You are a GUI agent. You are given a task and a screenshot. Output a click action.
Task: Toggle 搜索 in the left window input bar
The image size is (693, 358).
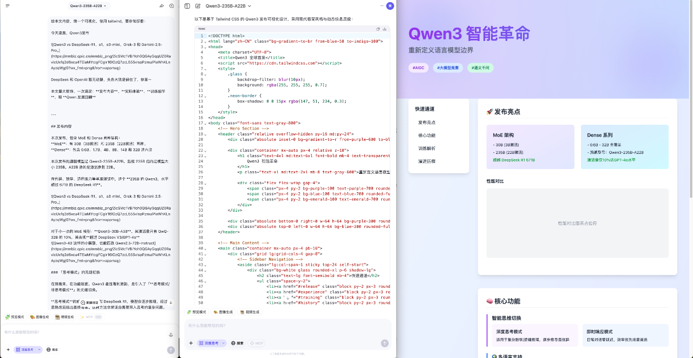click(52, 349)
